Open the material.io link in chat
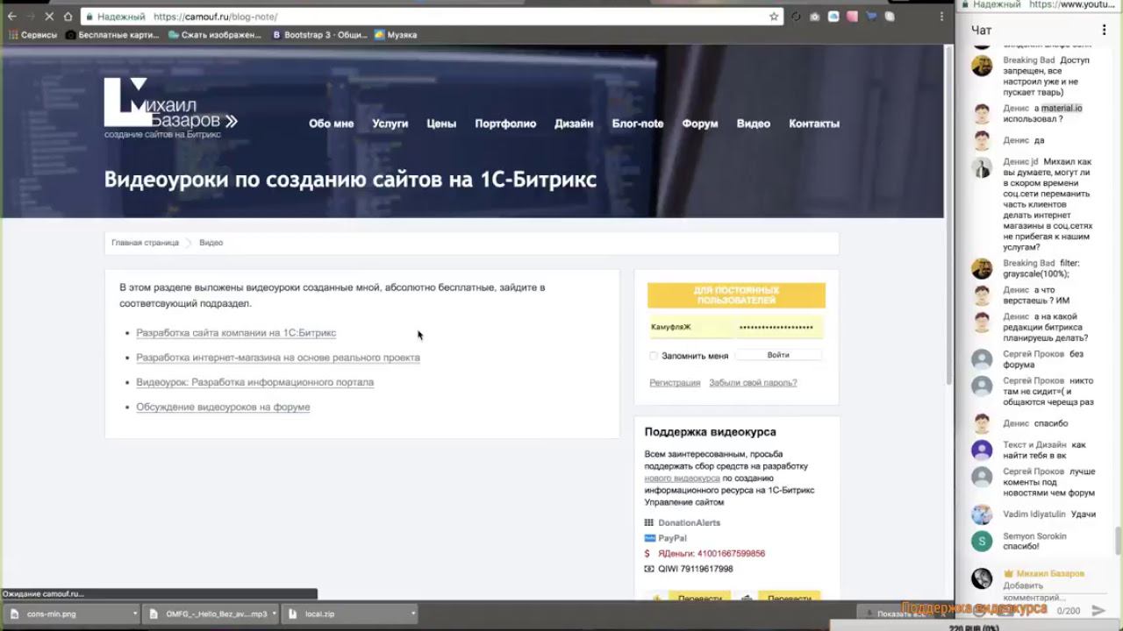 (x=1062, y=109)
